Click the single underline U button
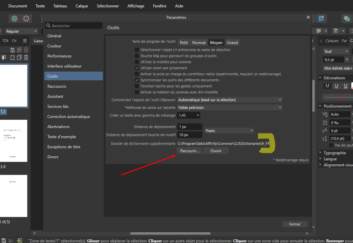 [x=336, y=85]
